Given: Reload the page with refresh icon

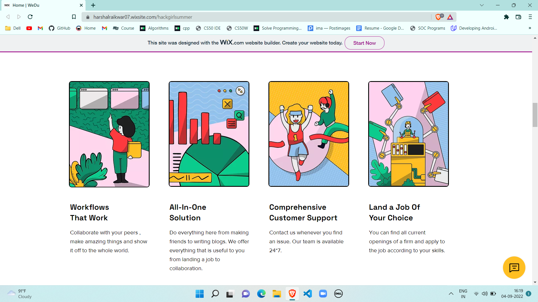Looking at the screenshot, I should click(x=30, y=17).
